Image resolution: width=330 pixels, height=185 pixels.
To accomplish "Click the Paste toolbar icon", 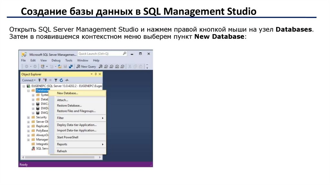I will [x=141, y=66].
